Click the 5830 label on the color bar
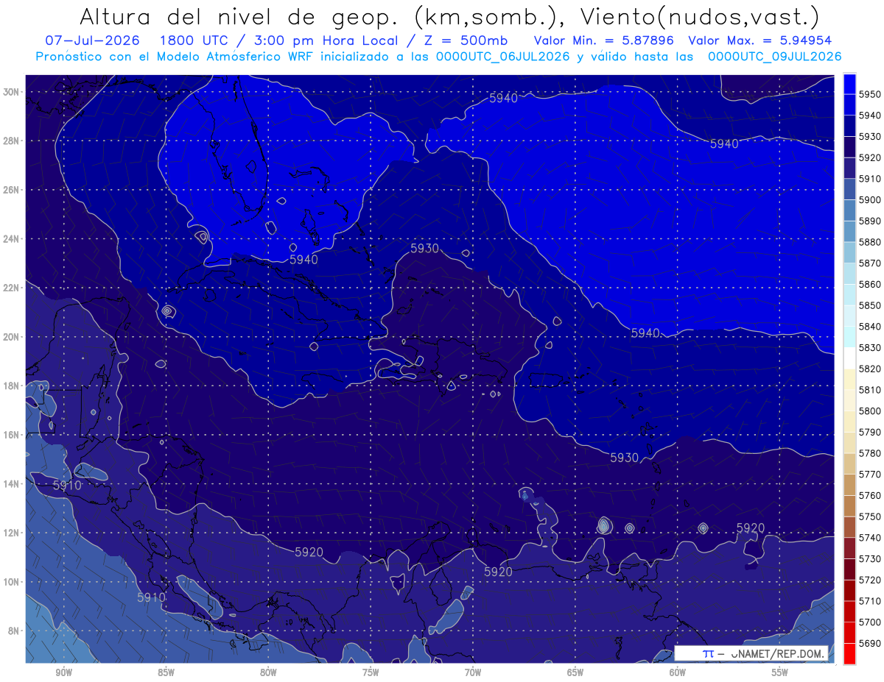The width and height of the screenshot is (884, 682). (x=870, y=347)
